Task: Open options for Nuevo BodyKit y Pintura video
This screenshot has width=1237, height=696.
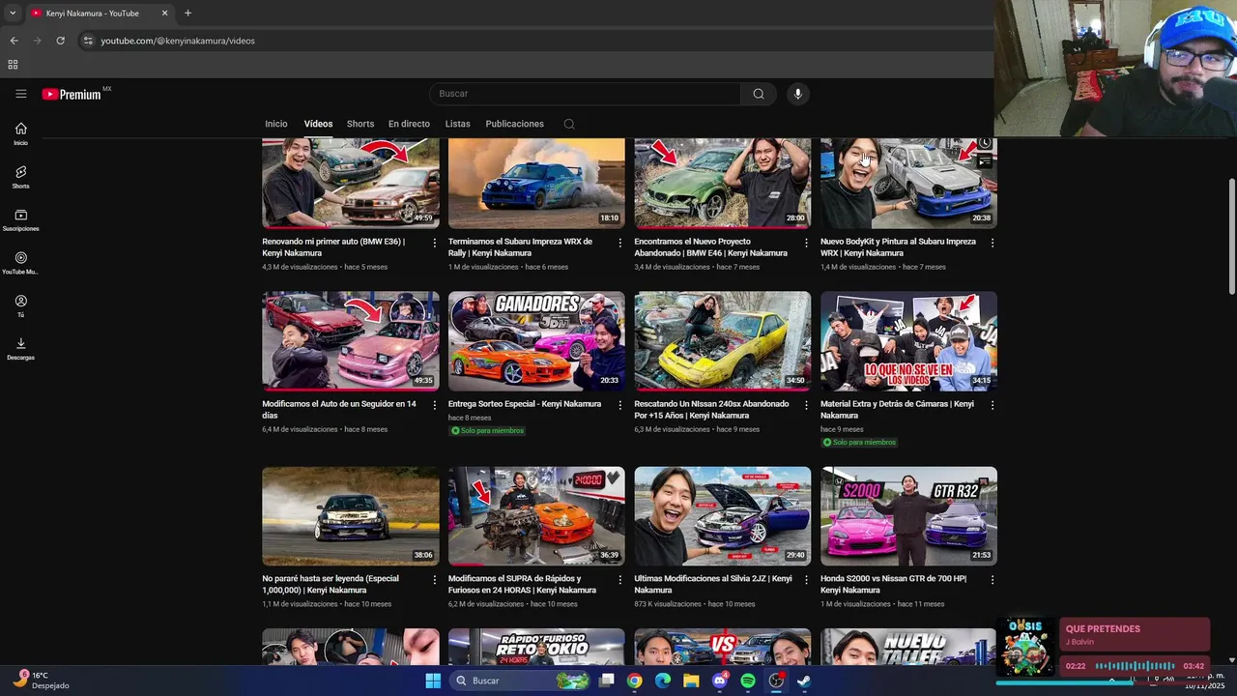Action: [x=992, y=243]
